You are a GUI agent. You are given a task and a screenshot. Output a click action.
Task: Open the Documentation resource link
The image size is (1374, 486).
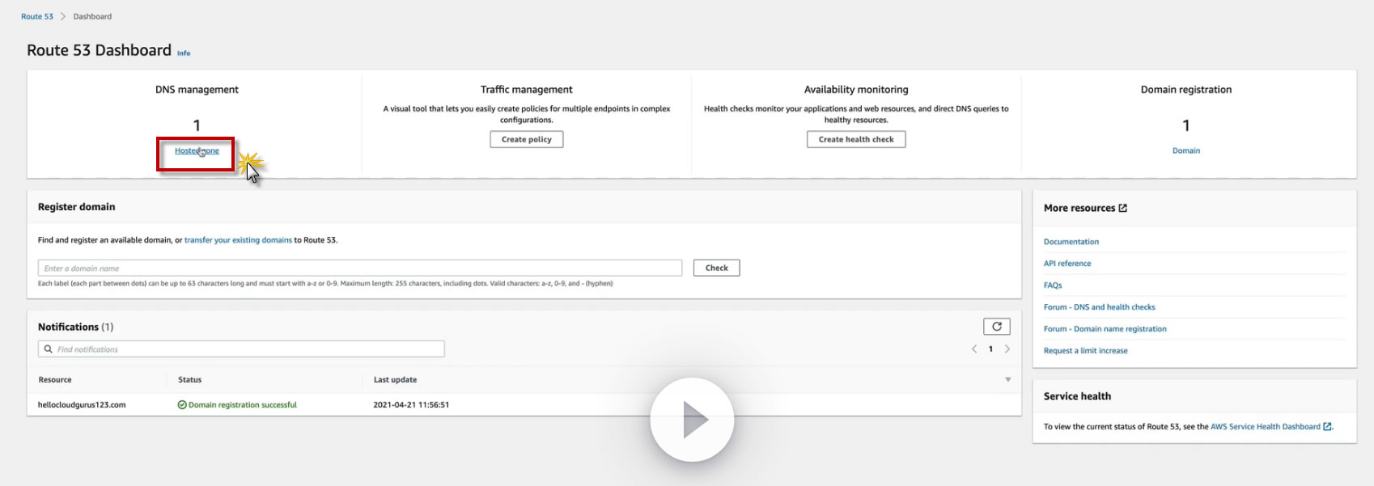(1071, 242)
